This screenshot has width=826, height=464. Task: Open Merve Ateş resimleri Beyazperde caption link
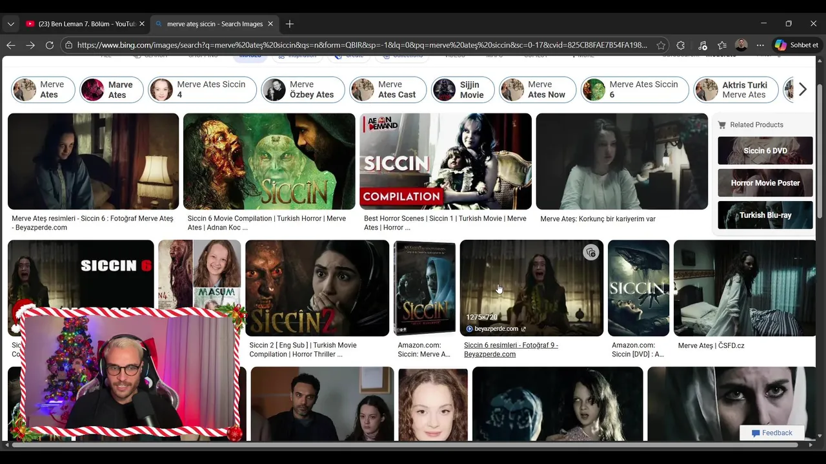tap(92, 223)
